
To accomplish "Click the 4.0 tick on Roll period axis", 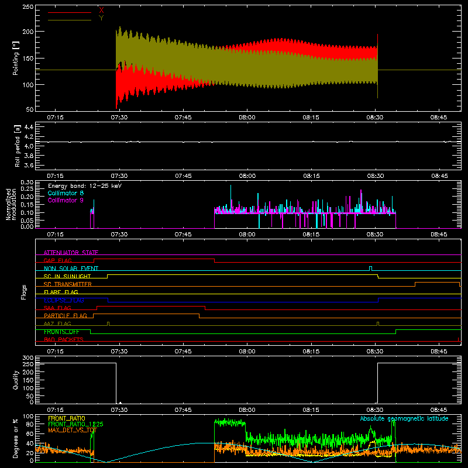I will (x=29, y=146).
